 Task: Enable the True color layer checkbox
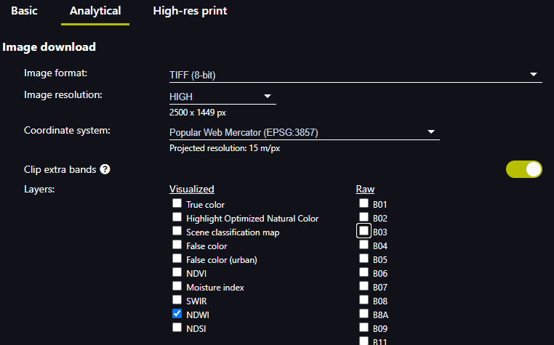coord(177,204)
